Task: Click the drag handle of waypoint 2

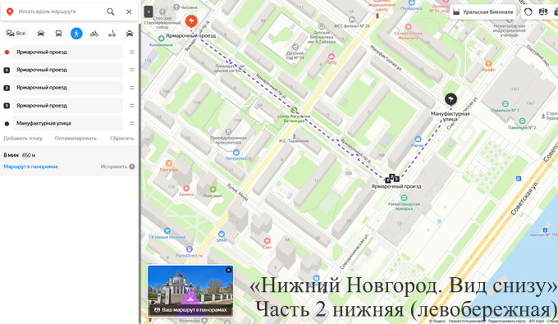Action: 131,88
